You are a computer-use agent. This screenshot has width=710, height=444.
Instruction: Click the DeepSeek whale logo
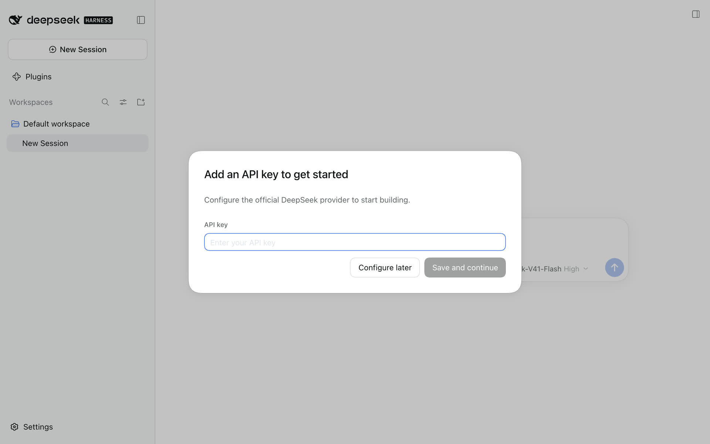(x=16, y=20)
